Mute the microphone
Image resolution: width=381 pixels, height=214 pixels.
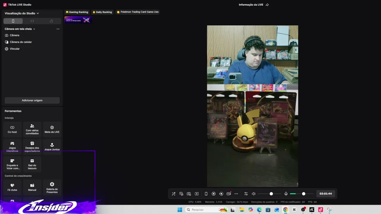coord(286,194)
